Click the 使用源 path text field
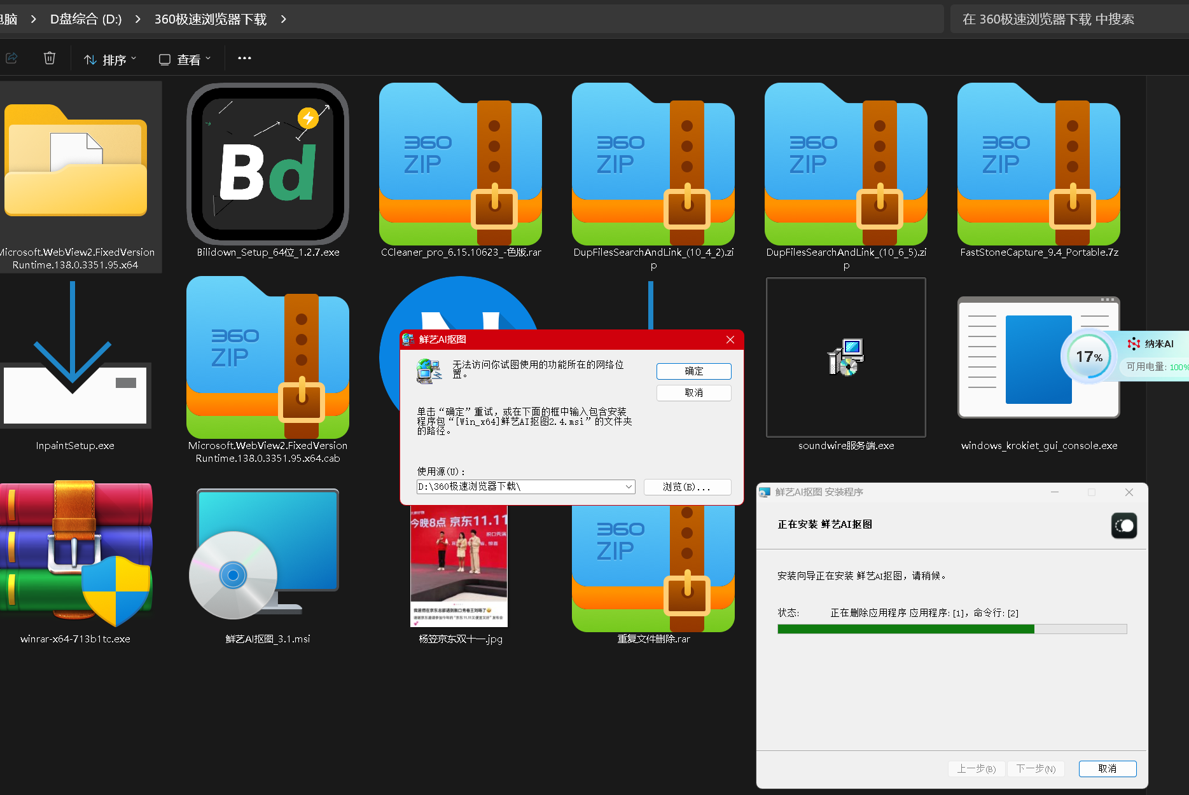The height and width of the screenshot is (795, 1189). [520, 487]
